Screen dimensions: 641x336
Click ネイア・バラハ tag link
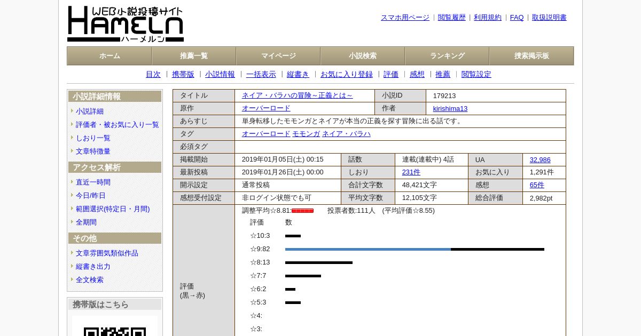tap(346, 134)
